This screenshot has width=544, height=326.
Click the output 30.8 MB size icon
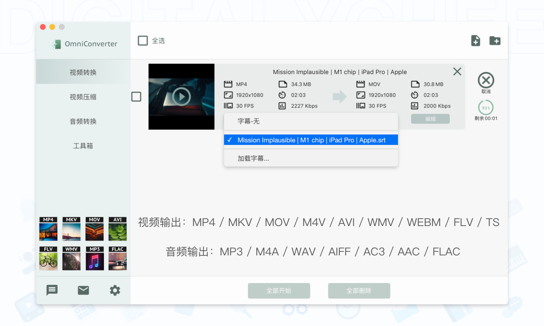pyautogui.click(x=415, y=84)
